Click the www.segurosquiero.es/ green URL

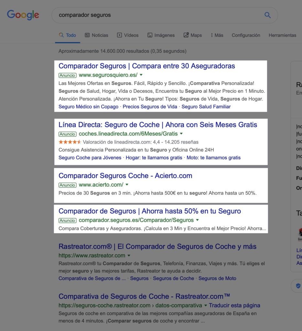(108, 75)
